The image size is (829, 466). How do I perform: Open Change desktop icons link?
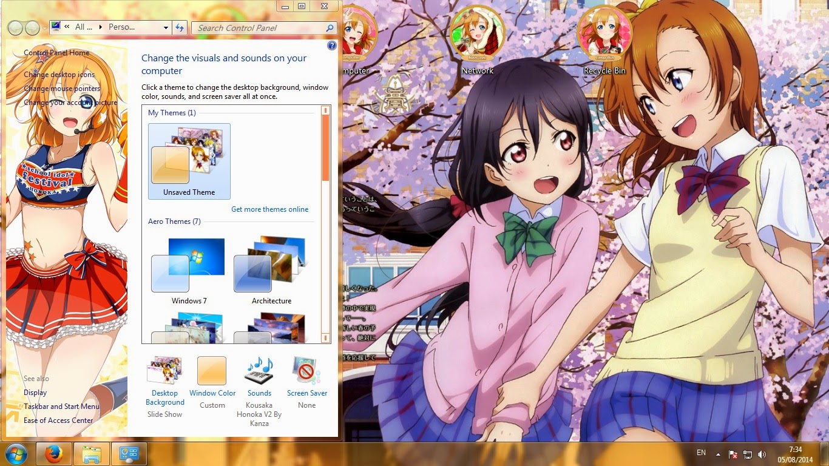(59, 75)
